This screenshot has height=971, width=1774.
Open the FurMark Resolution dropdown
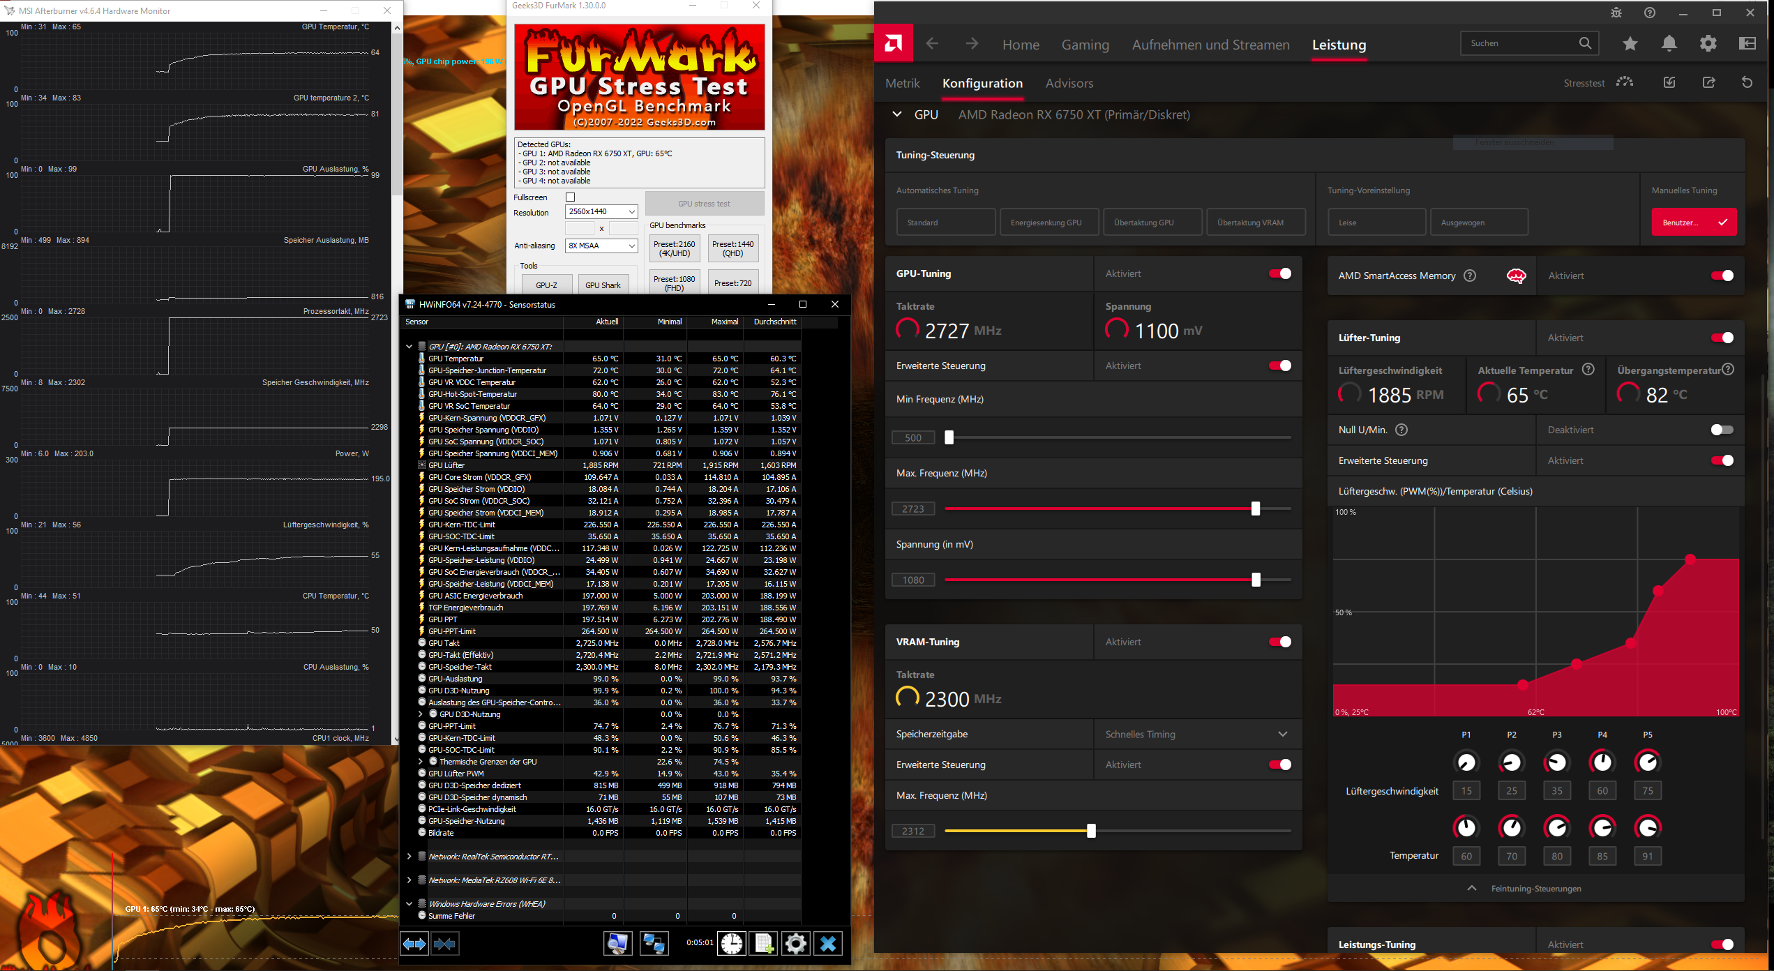(x=601, y=212)
